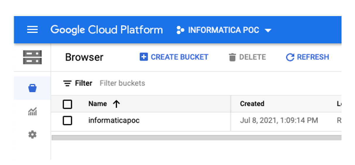Open the informaticapoc bucket link

click(x=114, y=120)
